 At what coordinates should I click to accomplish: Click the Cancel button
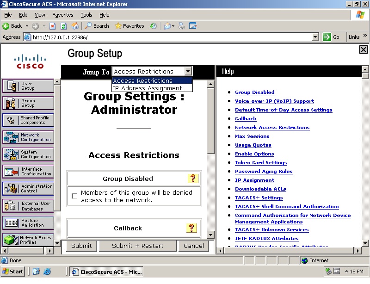click(193, 246)
